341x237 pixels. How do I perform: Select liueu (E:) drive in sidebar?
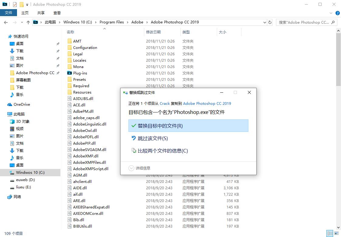click(x=23, y=187)
